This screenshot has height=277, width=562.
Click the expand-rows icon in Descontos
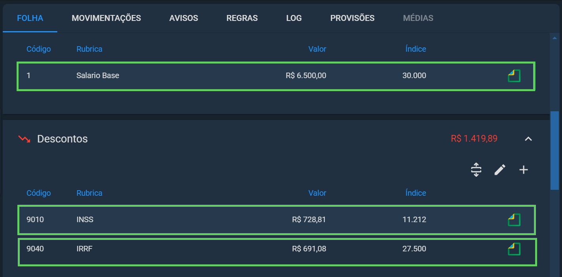(x=476, y=170)
